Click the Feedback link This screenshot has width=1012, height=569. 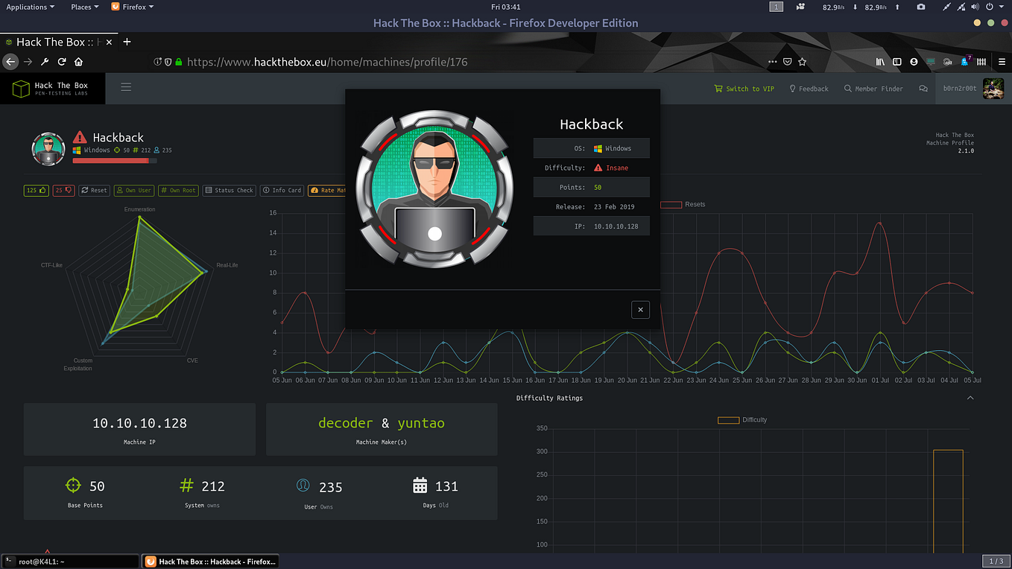[809, 88]
